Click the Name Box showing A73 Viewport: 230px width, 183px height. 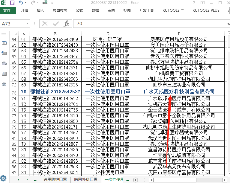(x=13, y=24)
